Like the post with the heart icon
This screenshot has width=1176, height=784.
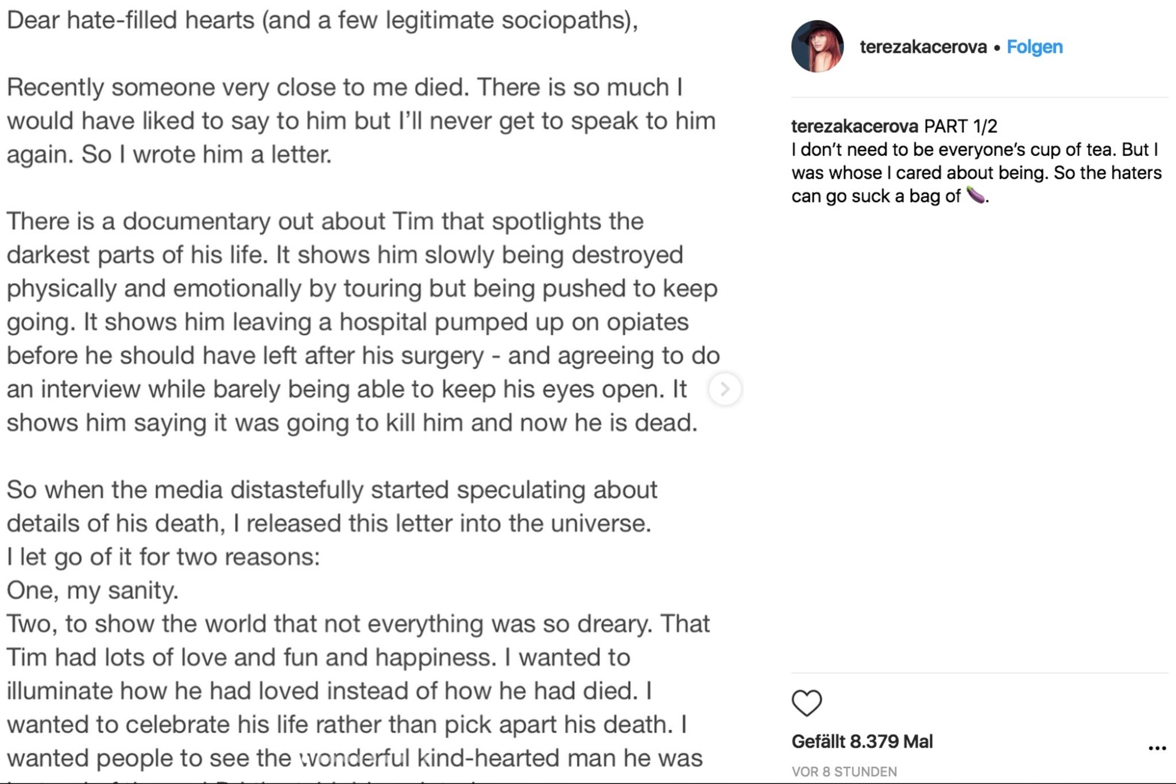click(x=807, y=702)
